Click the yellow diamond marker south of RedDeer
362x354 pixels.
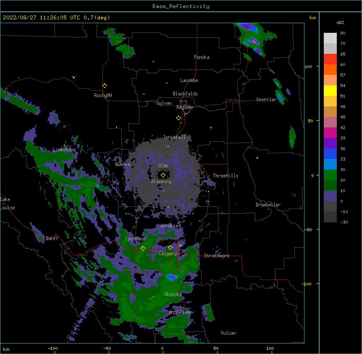pos(178,118)
